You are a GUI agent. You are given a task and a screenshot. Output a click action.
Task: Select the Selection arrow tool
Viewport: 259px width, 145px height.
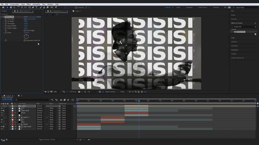(x=7, y=7)
